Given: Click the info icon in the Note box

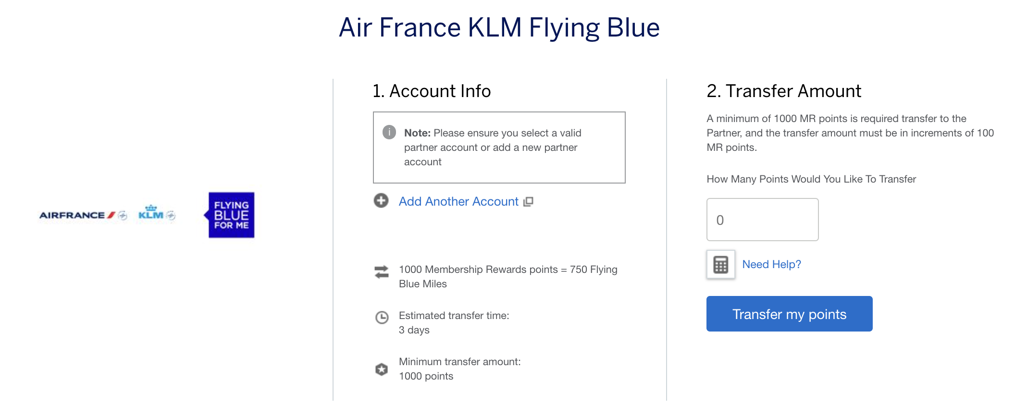Looking at the screenshot, I should (389, 132).
